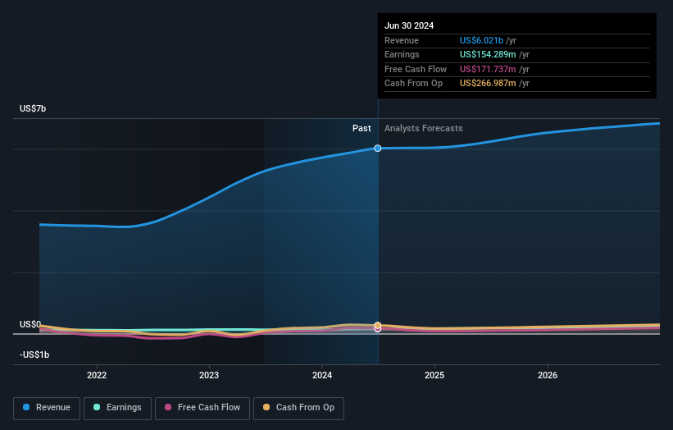Toggle the Earnings legend button
The height and width of the screenshot is (430, 673).
[x=117, y=408]
